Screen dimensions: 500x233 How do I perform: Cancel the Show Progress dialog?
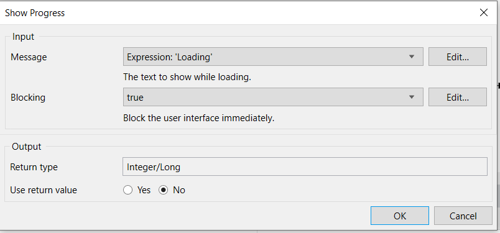[x=463, y=216]
